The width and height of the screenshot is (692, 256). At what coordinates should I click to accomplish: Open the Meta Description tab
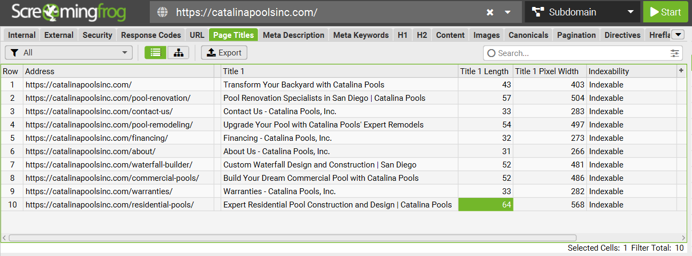pyautogui.click(x=293, y=35)
